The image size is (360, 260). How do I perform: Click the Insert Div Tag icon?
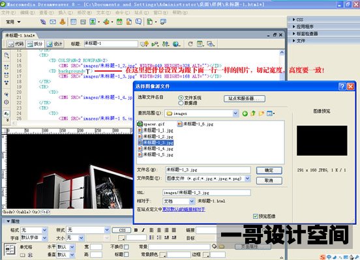83,22
